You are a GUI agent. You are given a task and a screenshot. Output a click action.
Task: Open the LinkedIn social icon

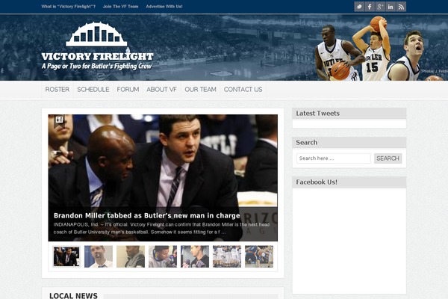pyautogui.click(x=391, y=7)
